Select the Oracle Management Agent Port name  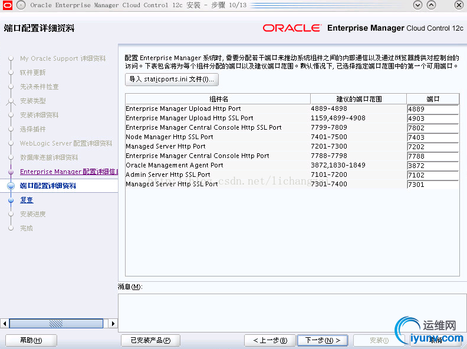pos(174,165)
